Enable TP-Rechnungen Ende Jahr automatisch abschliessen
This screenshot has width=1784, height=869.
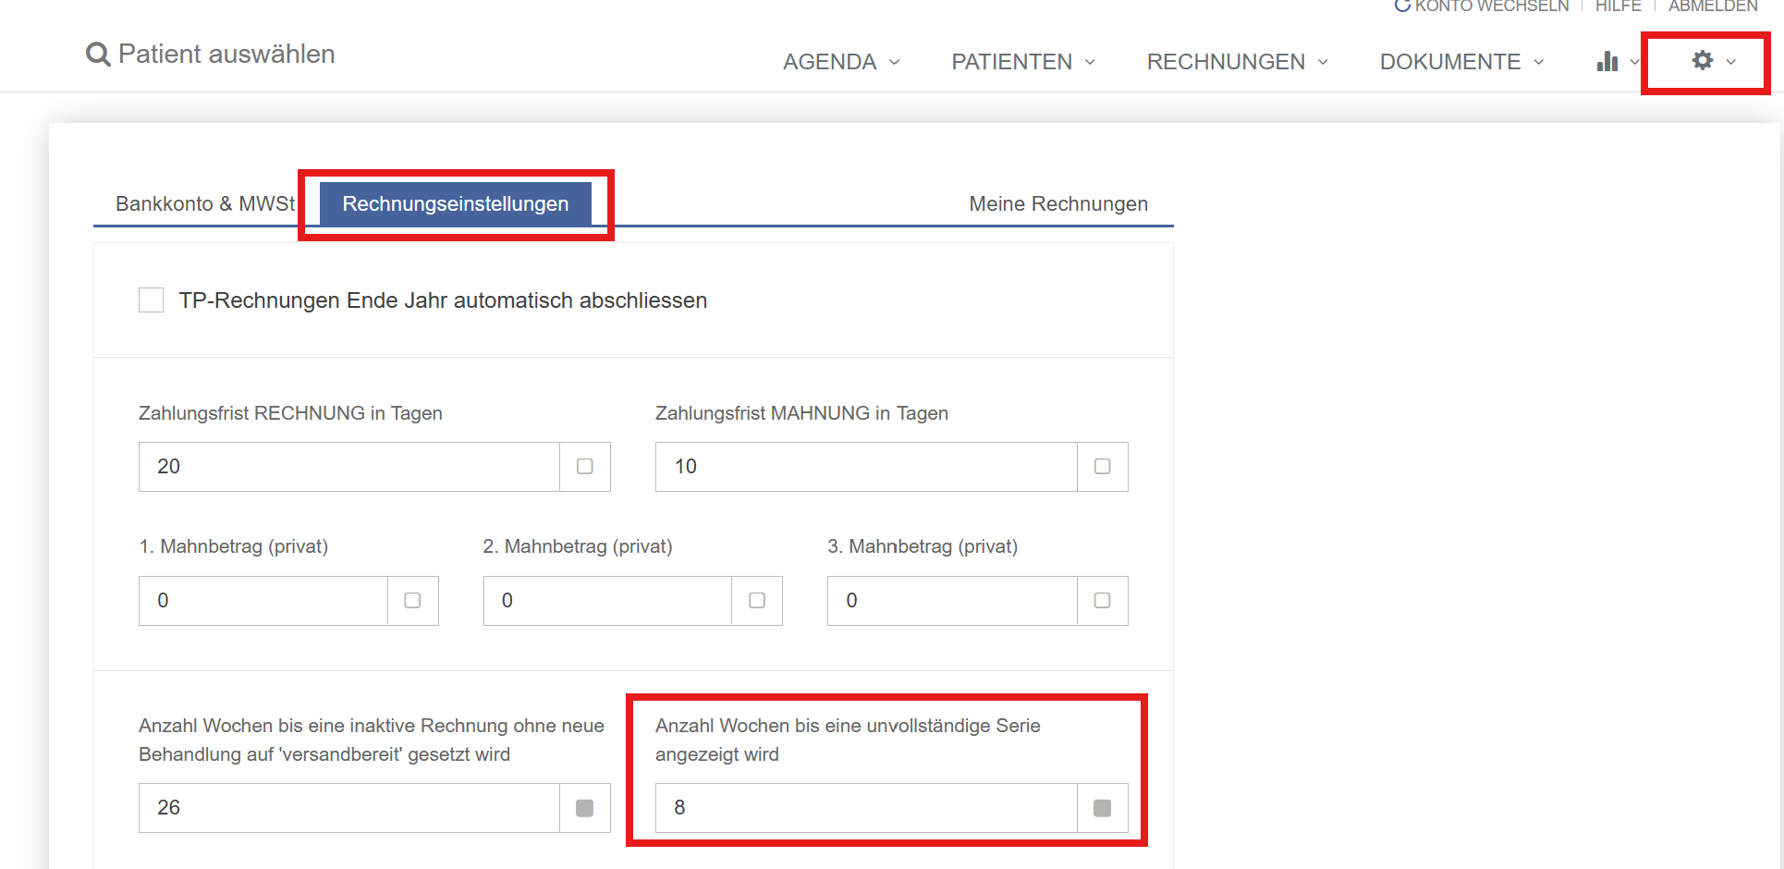pyautogui.click(x=152, y=300)
